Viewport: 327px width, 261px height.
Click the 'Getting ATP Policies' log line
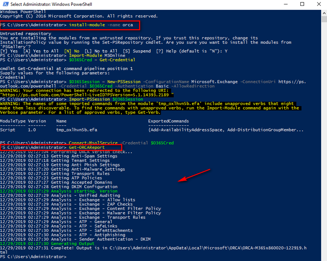51,178
